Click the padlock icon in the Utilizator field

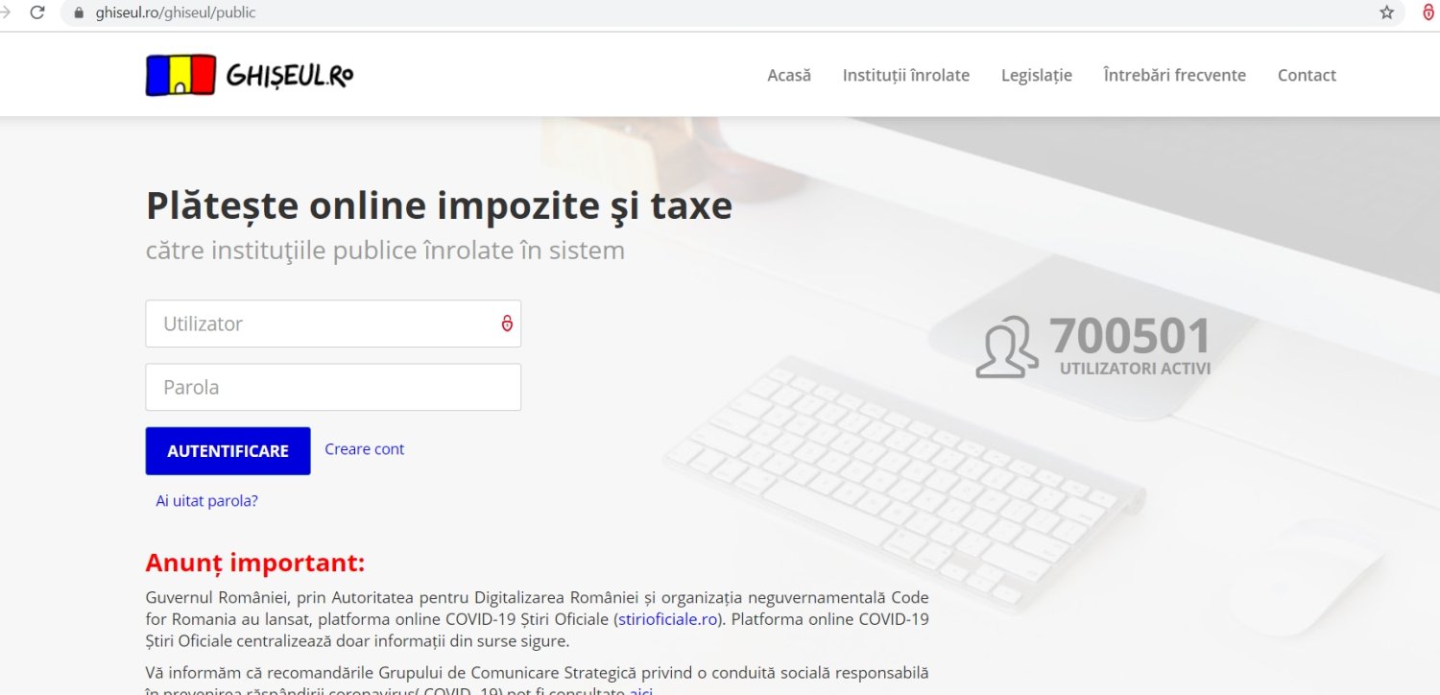[x=507, y=324]
